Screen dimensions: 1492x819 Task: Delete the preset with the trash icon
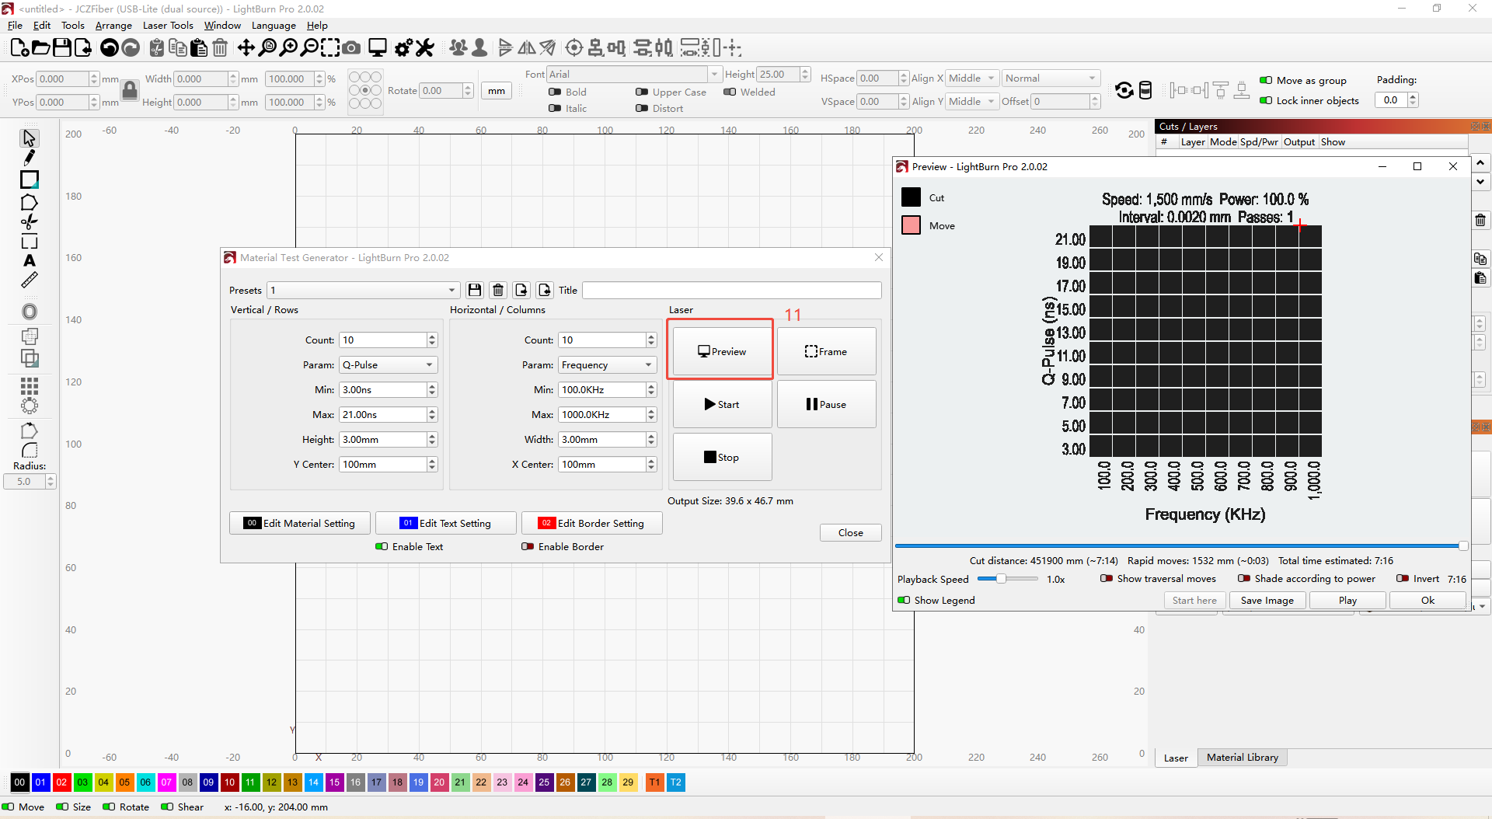[498, 290]
